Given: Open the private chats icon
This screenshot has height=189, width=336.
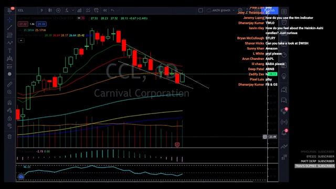Looking at the screenshot, I should (284, 100).
